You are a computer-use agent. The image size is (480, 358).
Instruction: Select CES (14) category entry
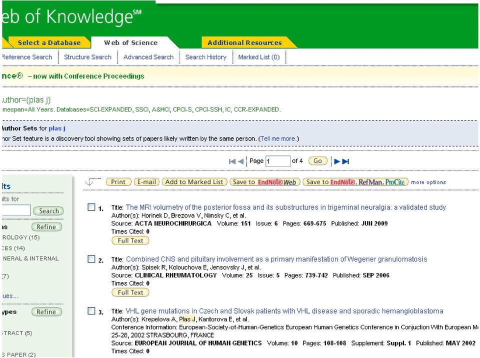13,248
